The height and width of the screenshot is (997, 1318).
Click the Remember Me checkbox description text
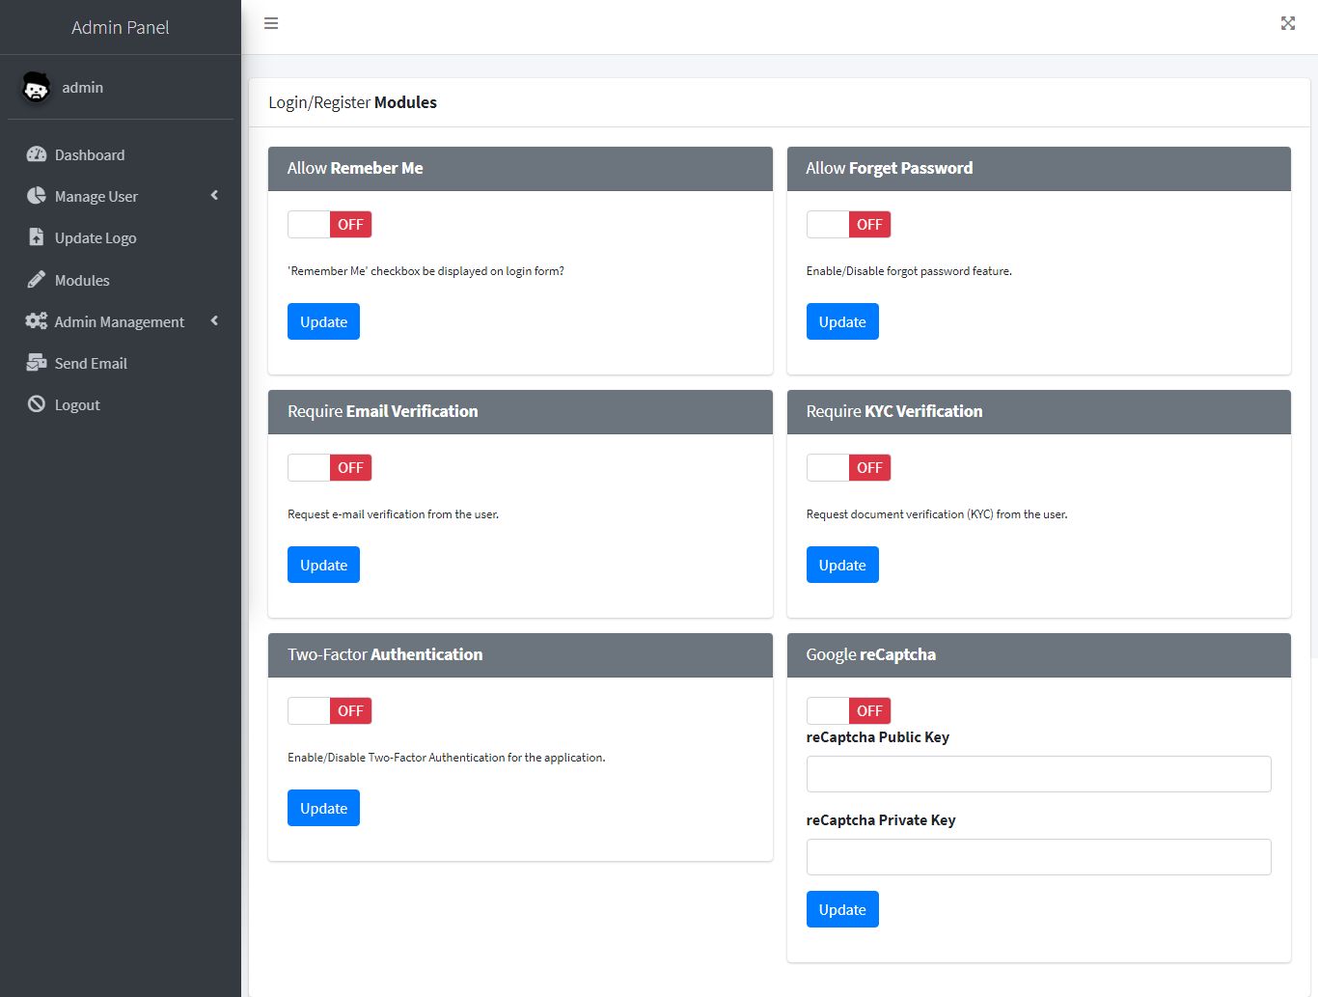(x=426, y=271)
